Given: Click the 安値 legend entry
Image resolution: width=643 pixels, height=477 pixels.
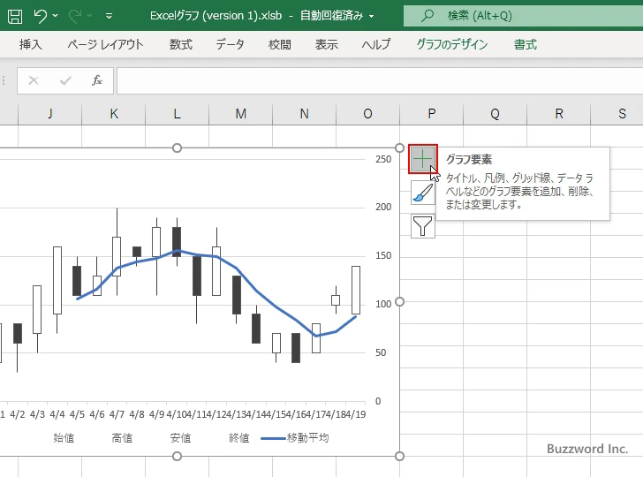Looking at the screenshot, I should click(180, 438).
